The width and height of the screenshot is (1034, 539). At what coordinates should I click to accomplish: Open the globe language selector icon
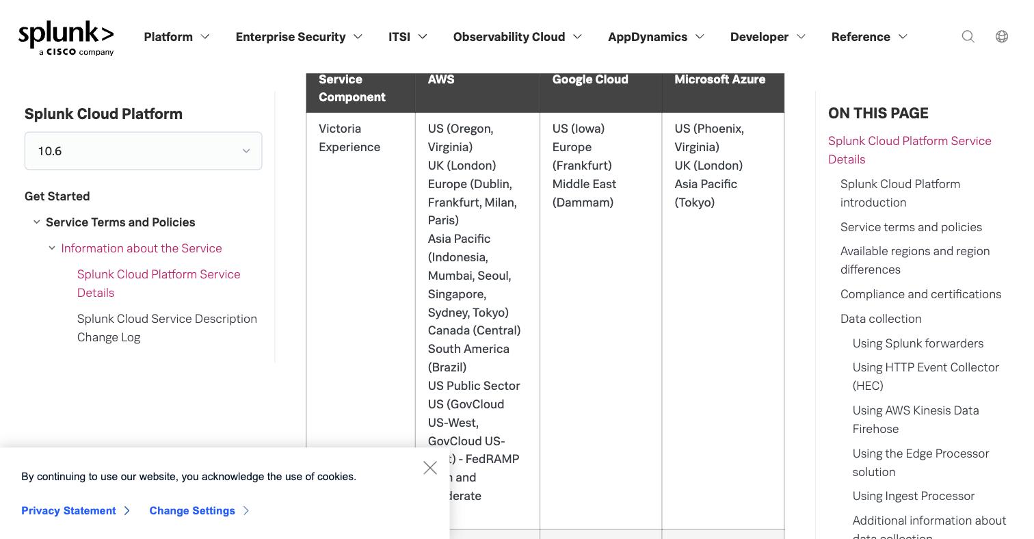click(x=1002, y=36)
